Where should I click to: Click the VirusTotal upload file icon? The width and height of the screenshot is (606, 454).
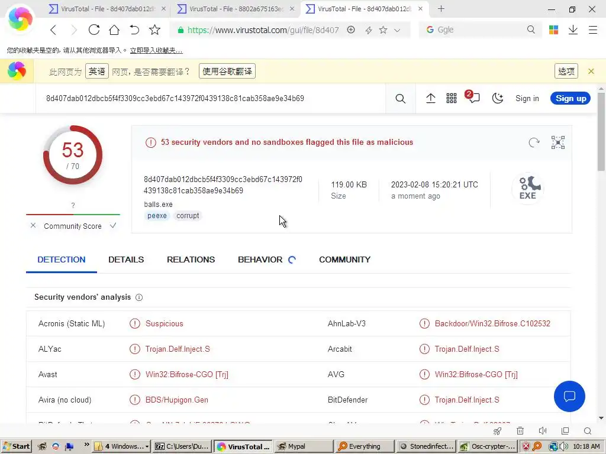(431, 99)
